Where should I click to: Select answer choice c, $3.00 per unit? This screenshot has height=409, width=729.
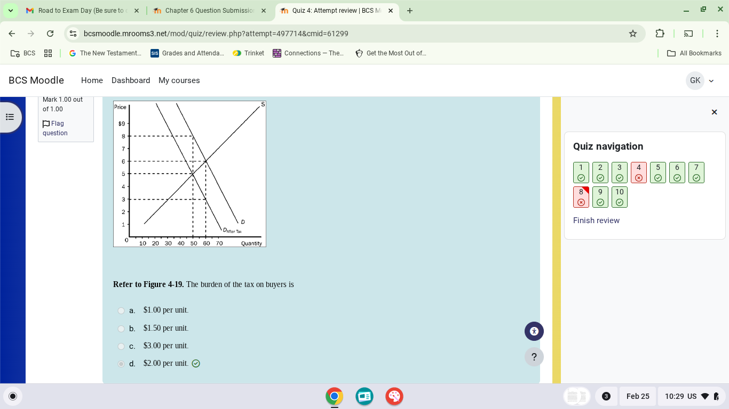point(121,346)
